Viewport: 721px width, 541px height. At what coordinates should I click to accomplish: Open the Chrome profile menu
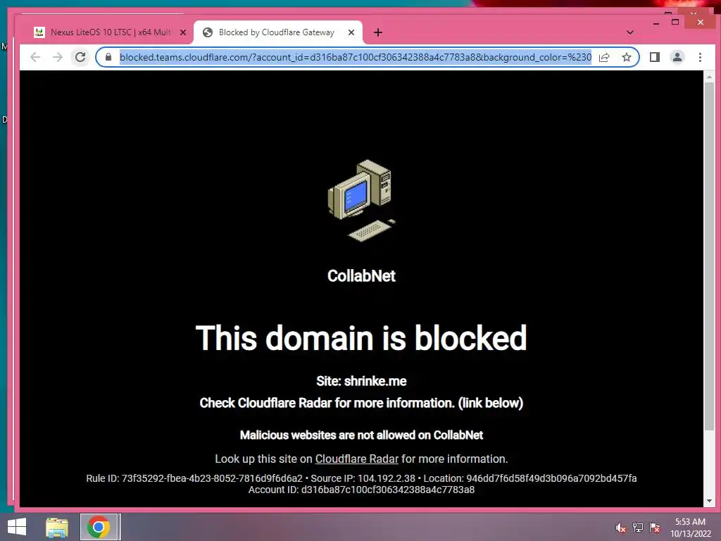tap(677, 57)
